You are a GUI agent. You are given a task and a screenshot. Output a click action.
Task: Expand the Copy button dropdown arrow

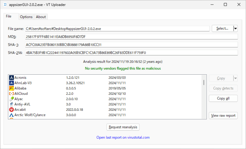[235, 78]
